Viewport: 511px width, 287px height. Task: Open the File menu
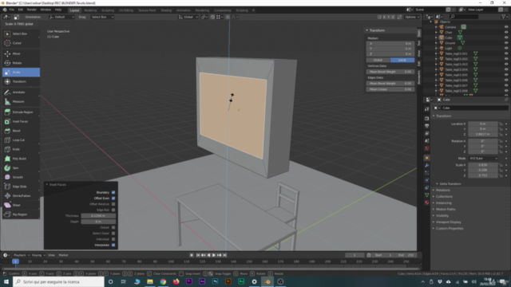point(12,10)
